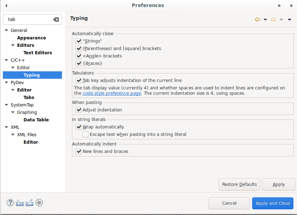Screen dimensions: 297x215
Task: Click the filter text input field
Action: [x=28, y=20]
